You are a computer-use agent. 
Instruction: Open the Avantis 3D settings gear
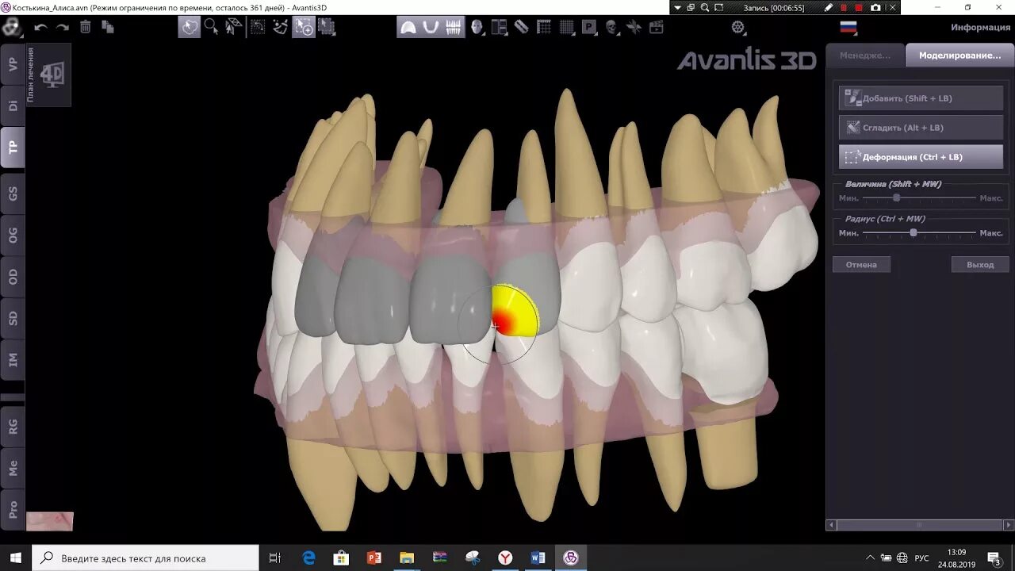737,27
